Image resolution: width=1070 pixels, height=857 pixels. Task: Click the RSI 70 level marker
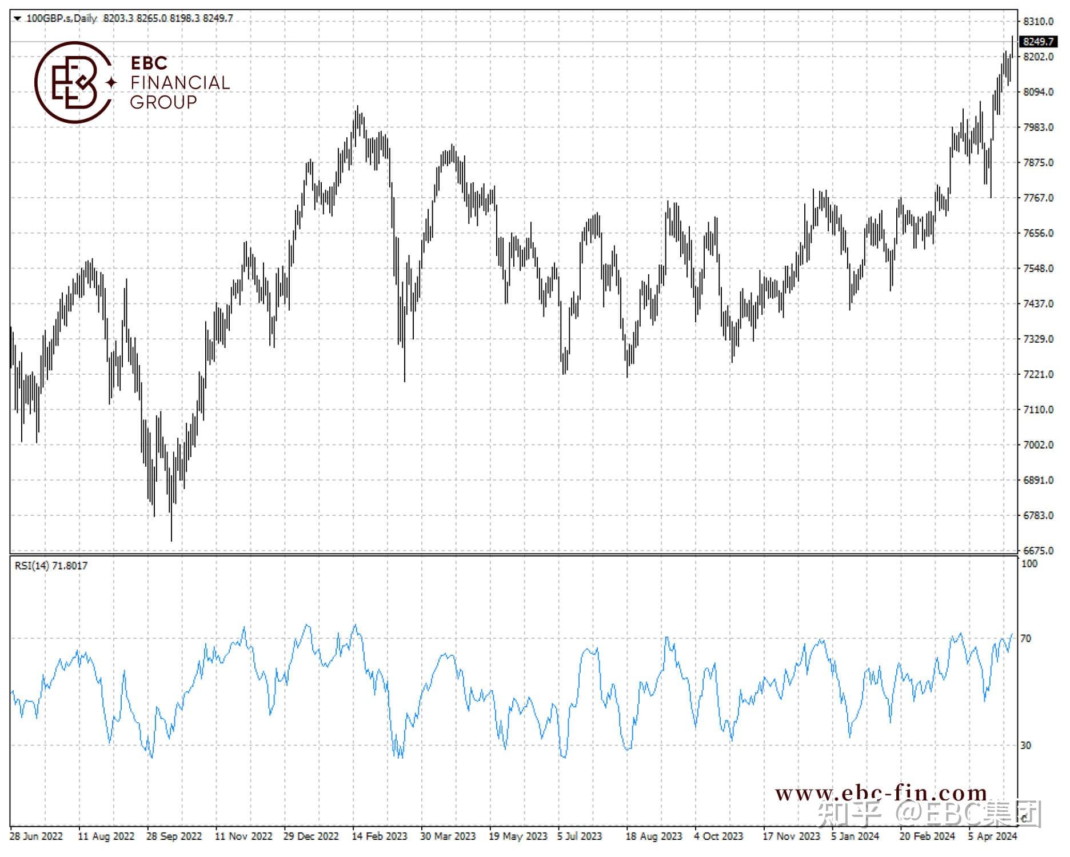pyautogui.click(x=1026, y=639)
